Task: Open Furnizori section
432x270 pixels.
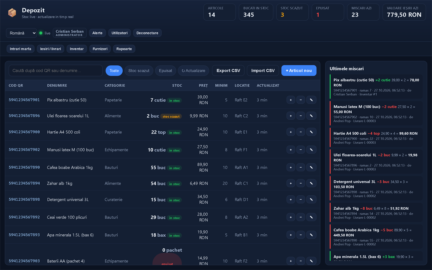Action: tap(100, 49)
